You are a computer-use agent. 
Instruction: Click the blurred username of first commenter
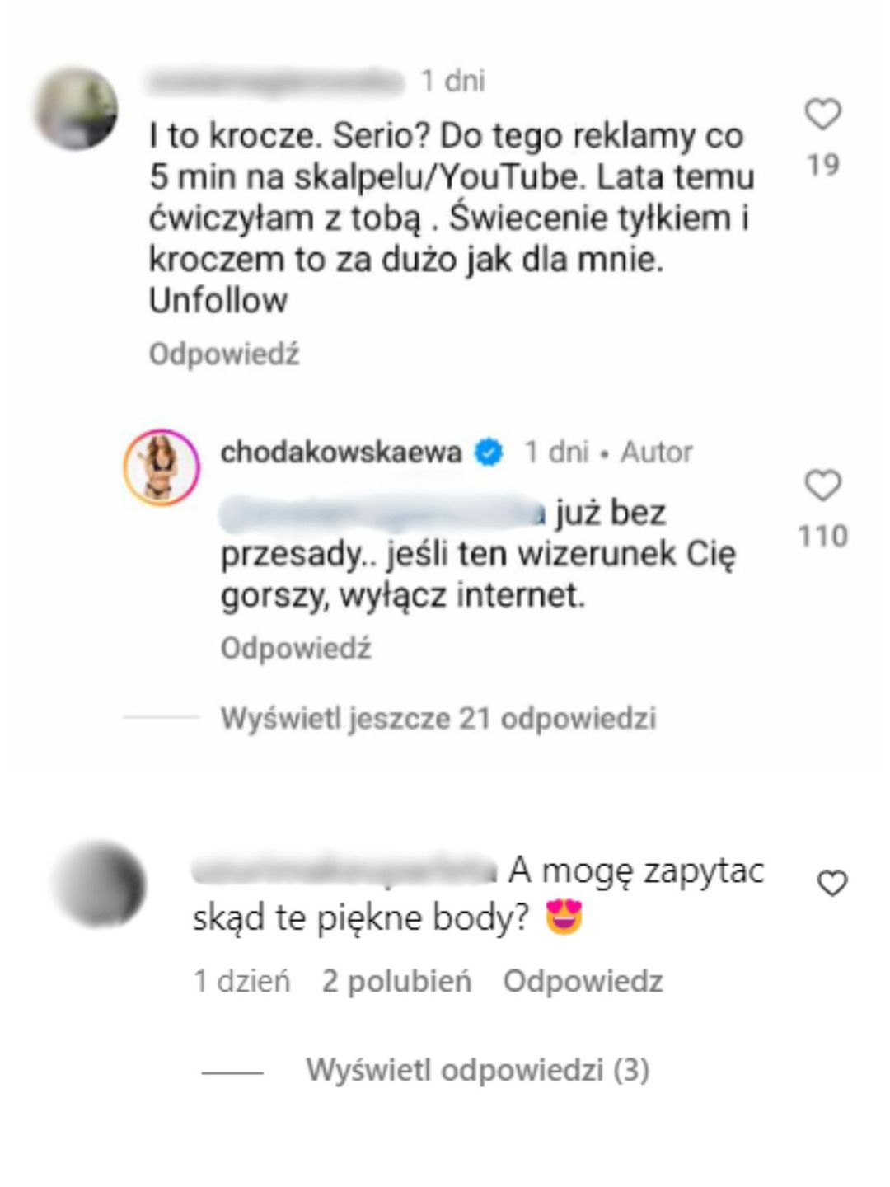point(277,81)
